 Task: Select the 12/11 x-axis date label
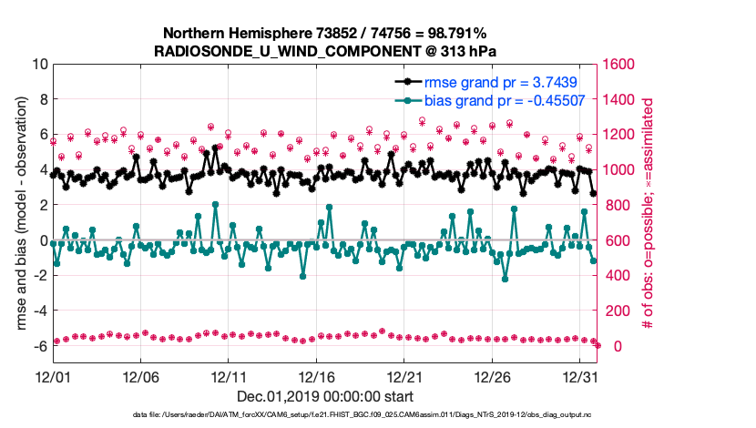tap(230, 376)
